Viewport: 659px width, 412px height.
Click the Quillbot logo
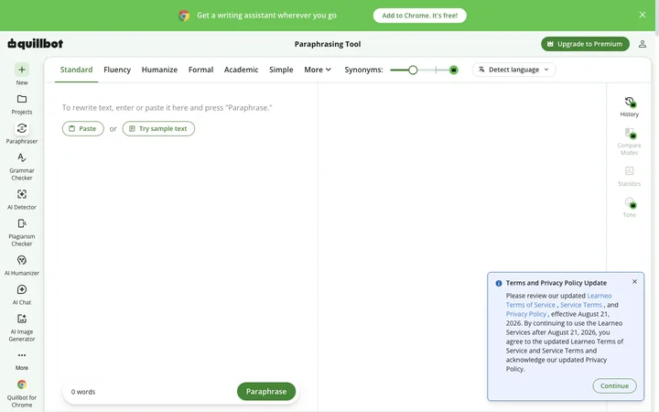click(36, 44)
